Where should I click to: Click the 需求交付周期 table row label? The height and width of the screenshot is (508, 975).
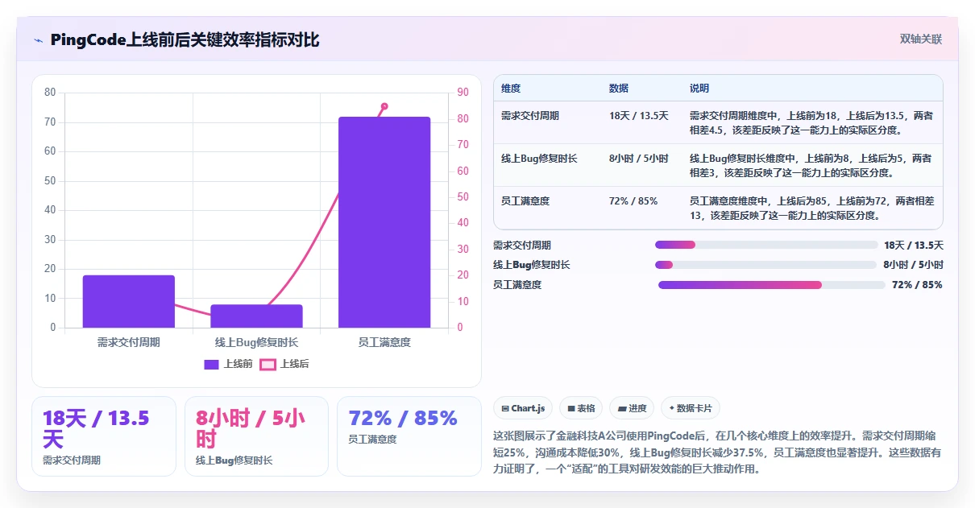click(530, 116)
